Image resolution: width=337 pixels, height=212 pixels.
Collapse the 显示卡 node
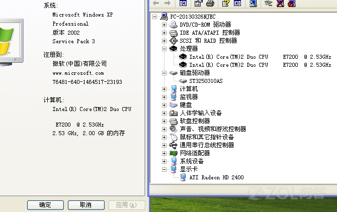coord(164,169)
